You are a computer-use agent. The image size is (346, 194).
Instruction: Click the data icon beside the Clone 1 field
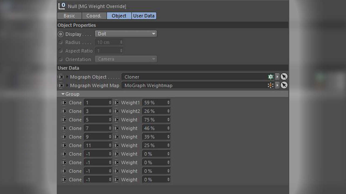tap(64, 102)
